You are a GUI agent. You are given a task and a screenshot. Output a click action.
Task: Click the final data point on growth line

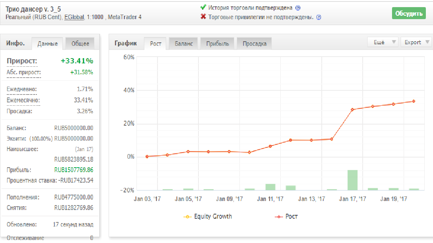414,101
